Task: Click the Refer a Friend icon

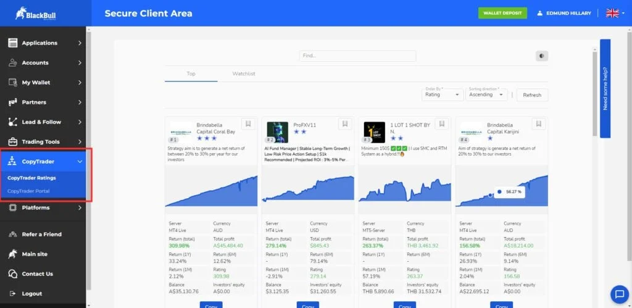Action: pyautogui.click(x=12, y=234)
